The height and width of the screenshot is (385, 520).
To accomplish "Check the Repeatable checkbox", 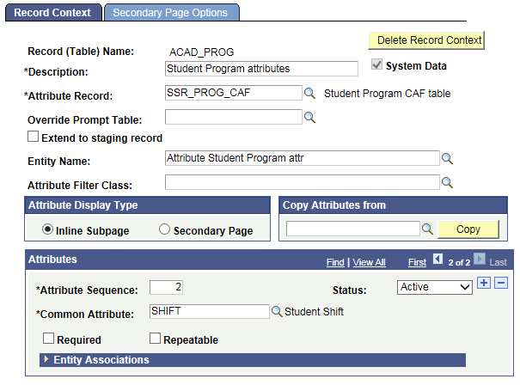I will 155,339.
